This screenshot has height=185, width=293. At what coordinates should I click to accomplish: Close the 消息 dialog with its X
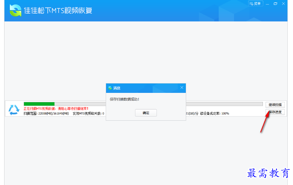pyautogui.click(x=182, y=88)
